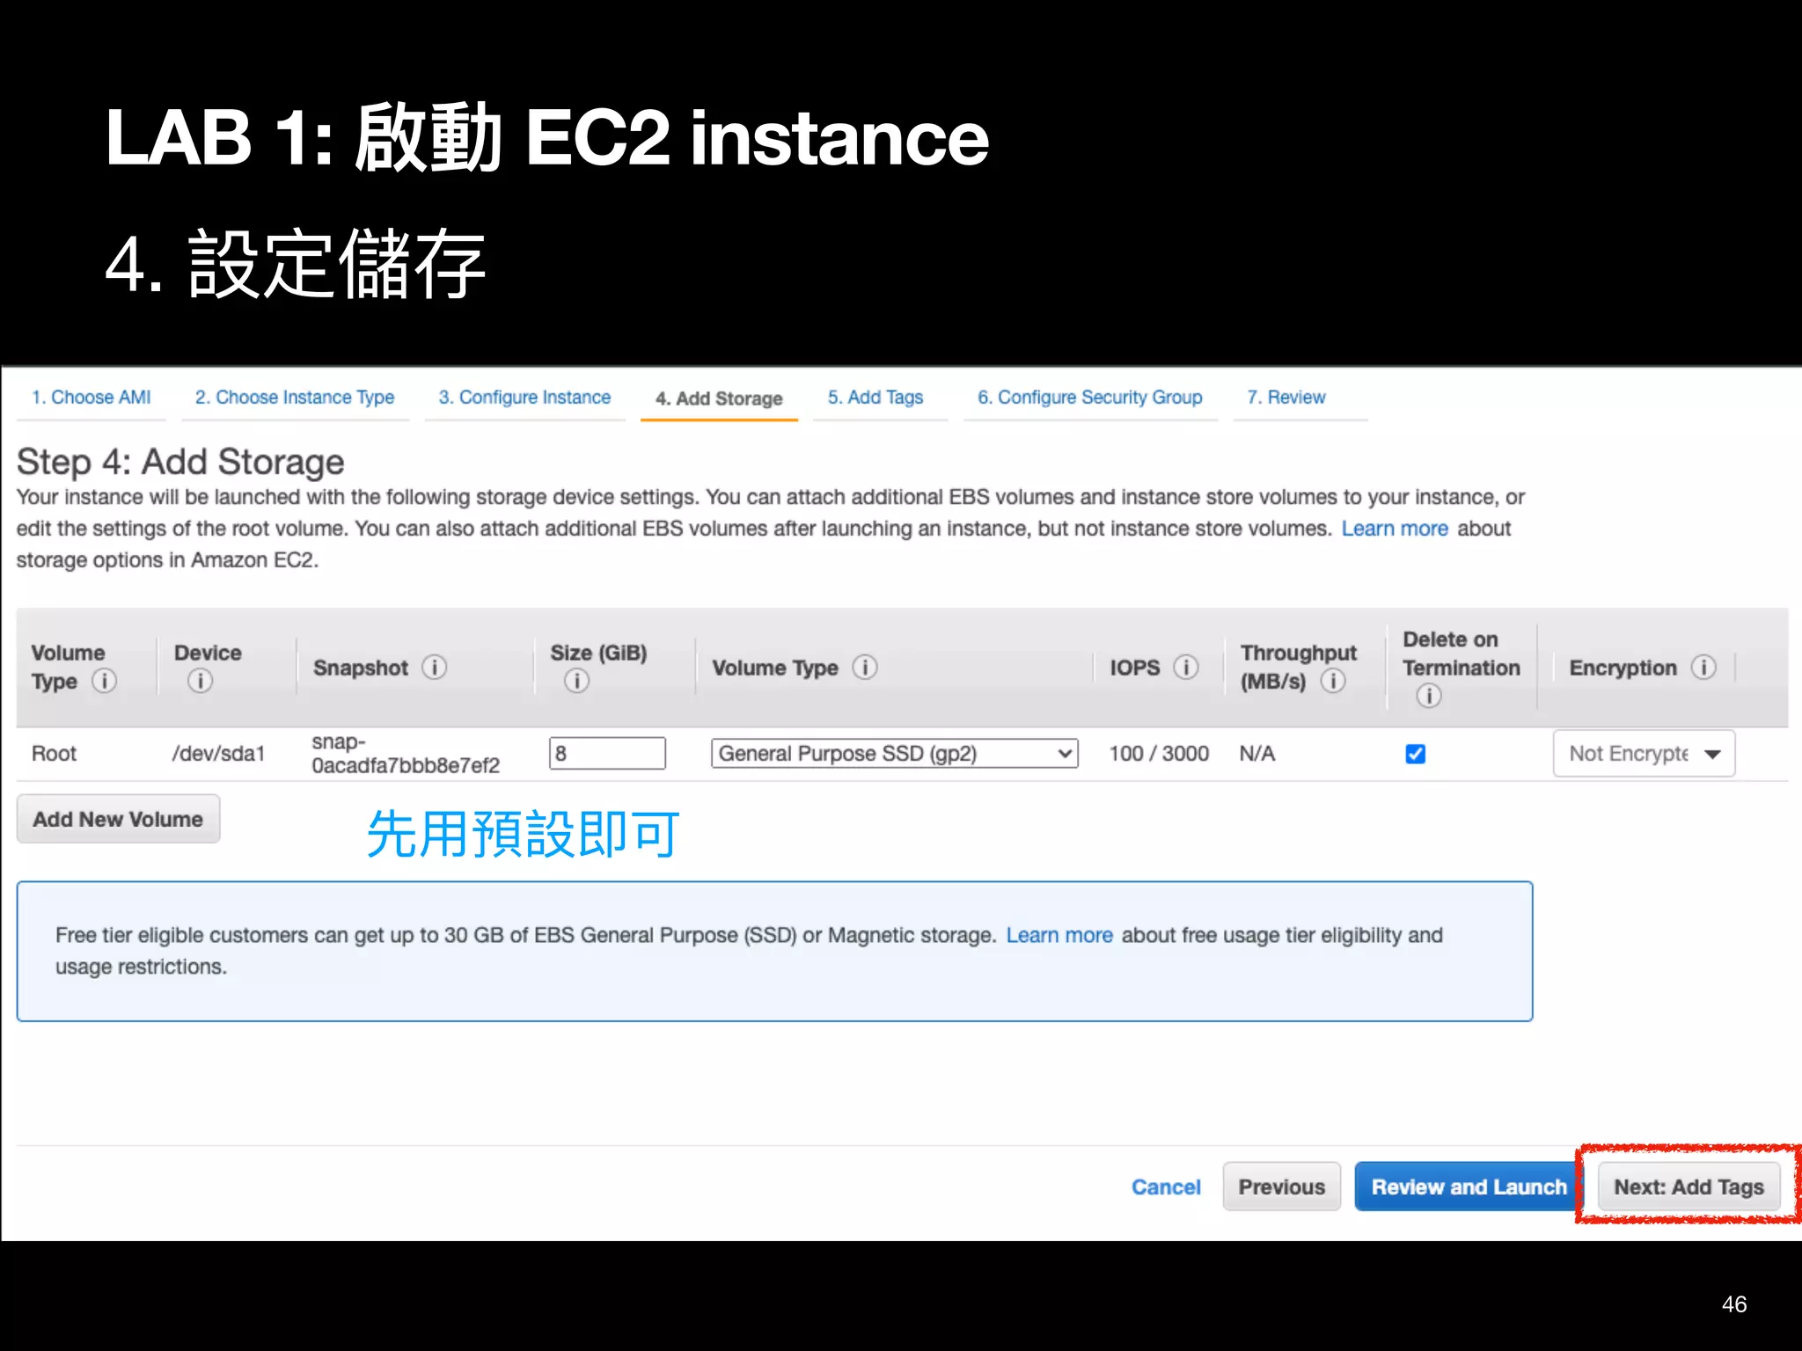The width and height of the screenshot is (1802, 1351).
Task: Click the Previous button
Action: click(x=1281, y=1187)
